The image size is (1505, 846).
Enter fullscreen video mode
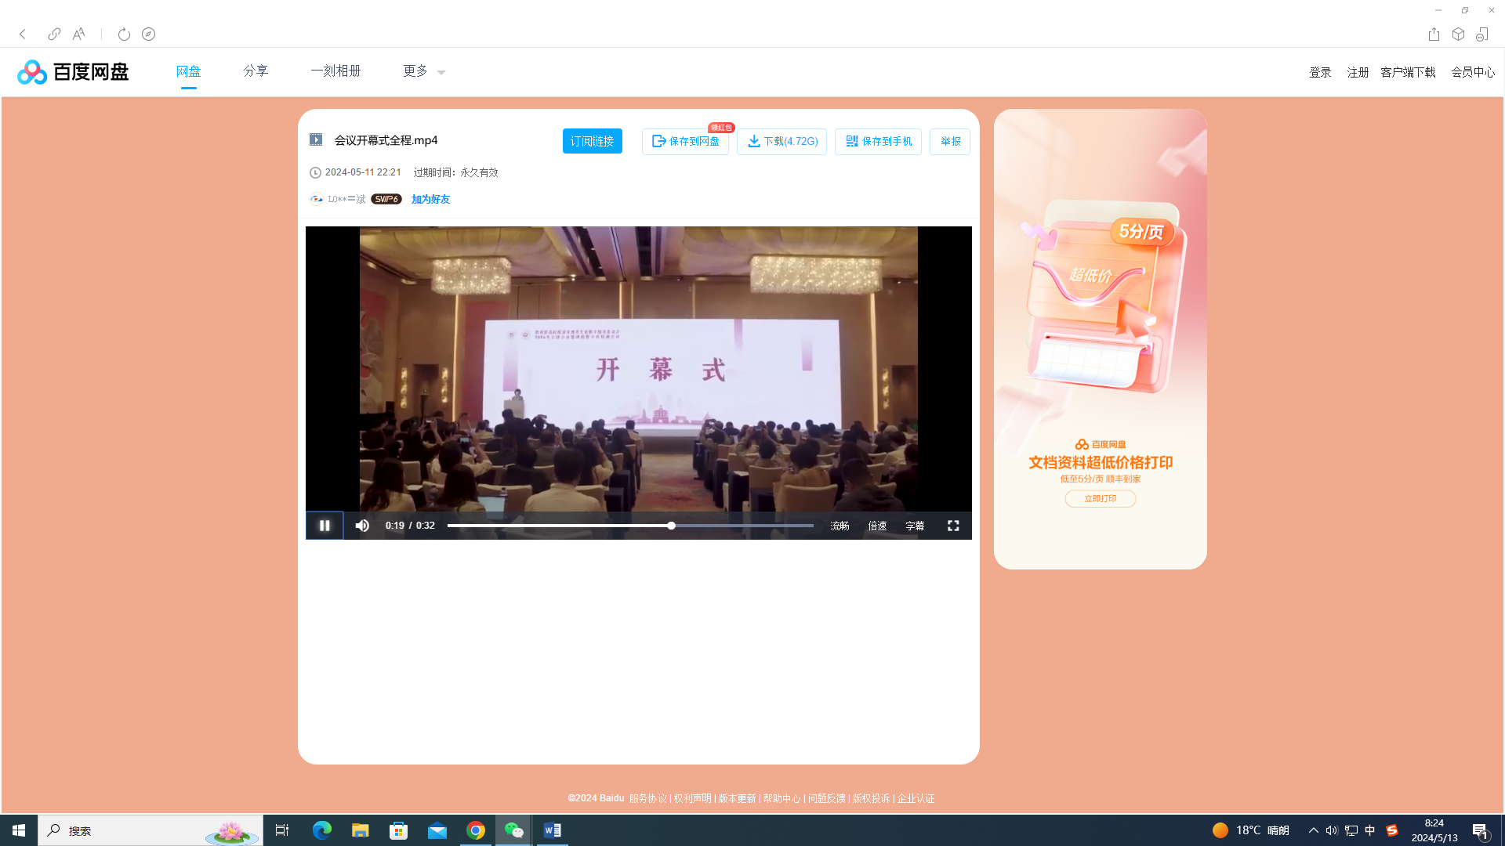(953, 526)
